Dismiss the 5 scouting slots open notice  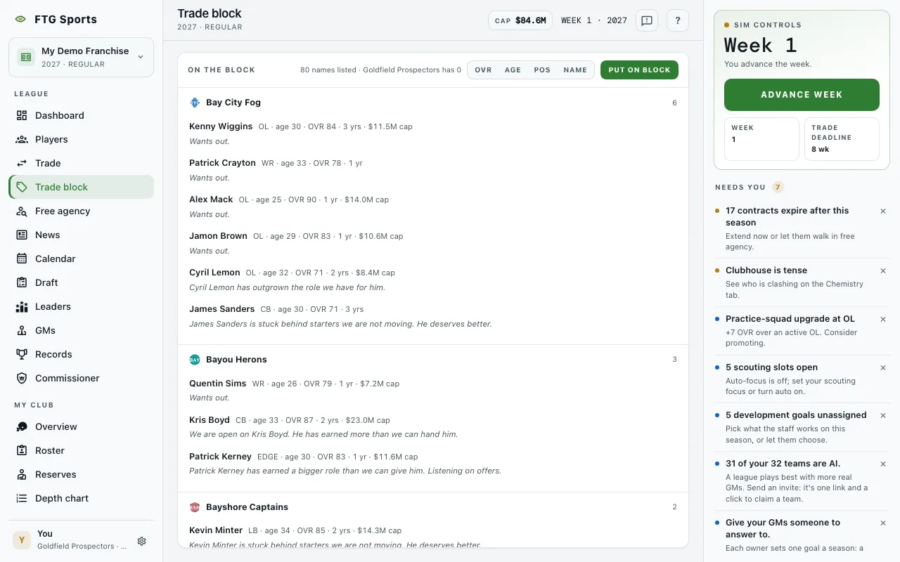pyautogui.click(x=883, y=367)
